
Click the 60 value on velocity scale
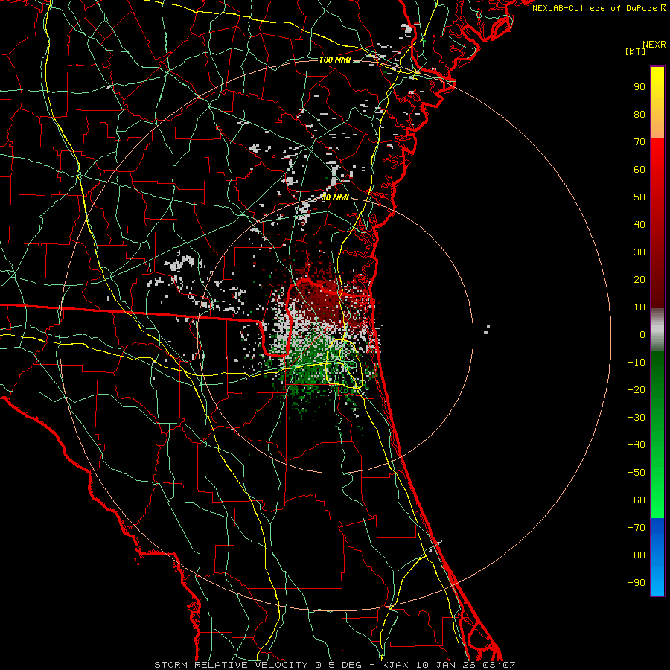[639, 169]
